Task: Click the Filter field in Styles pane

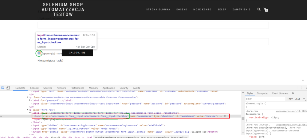Action: click(x=264, y=99)
